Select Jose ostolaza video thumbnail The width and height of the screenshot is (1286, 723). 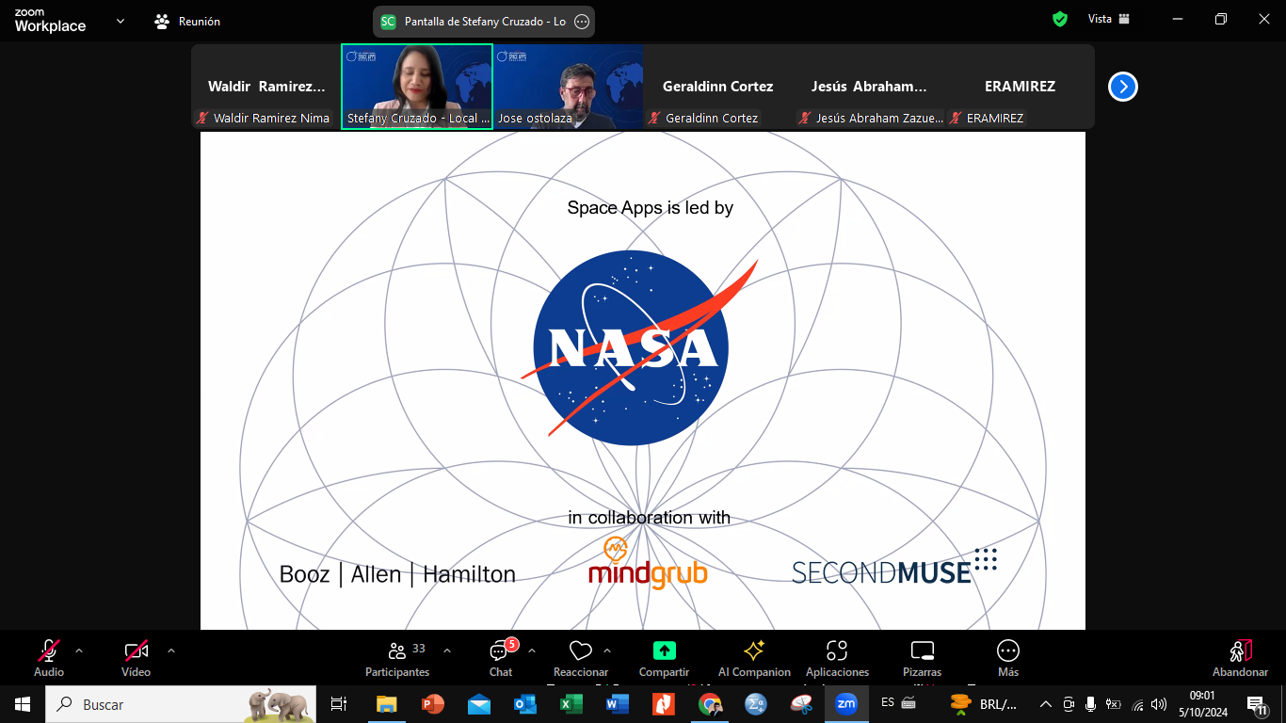[569, 87]
